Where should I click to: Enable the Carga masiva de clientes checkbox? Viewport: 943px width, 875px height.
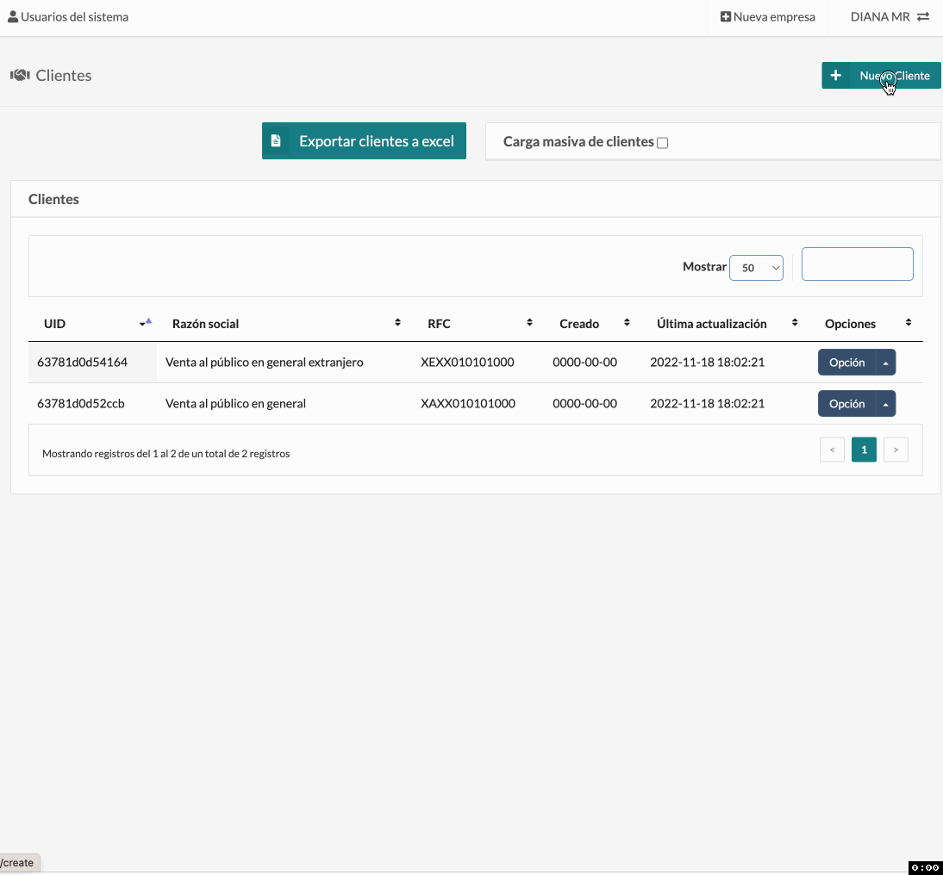(x=662, y=143)
